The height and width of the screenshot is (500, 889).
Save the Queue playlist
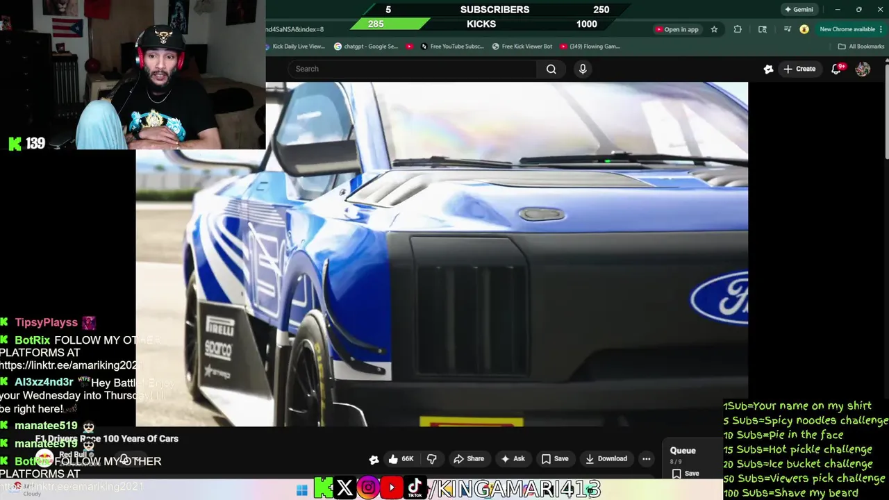[686, 474]
